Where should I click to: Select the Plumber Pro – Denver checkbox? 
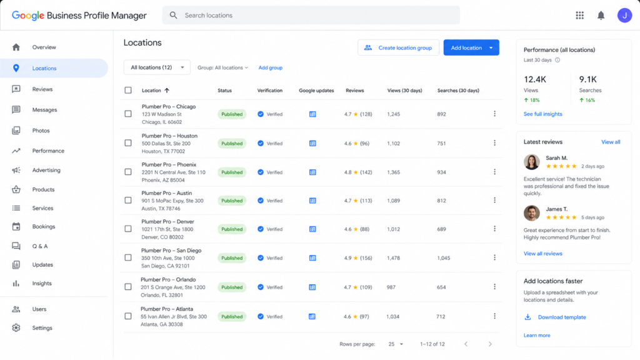pos(128,229)
